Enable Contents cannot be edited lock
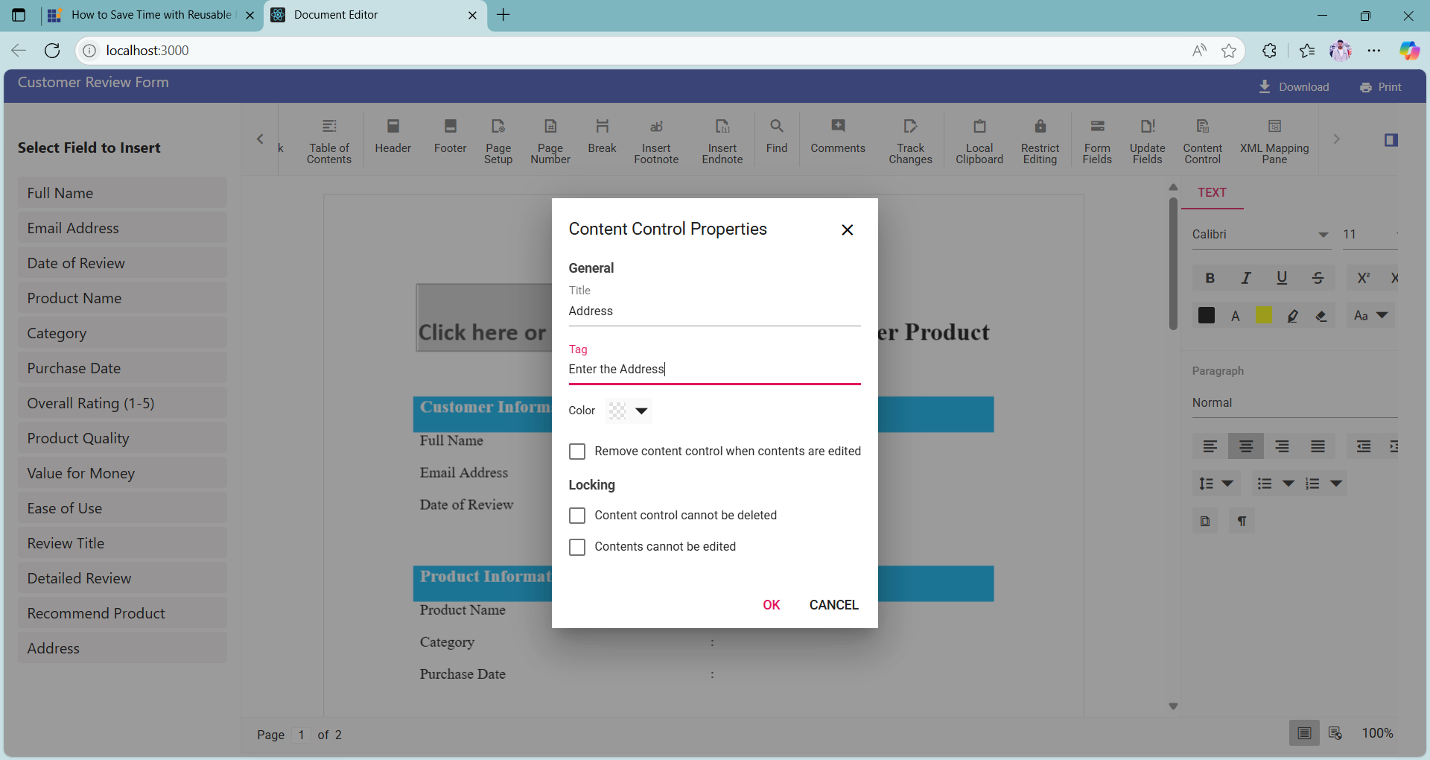 click(577, 547)
